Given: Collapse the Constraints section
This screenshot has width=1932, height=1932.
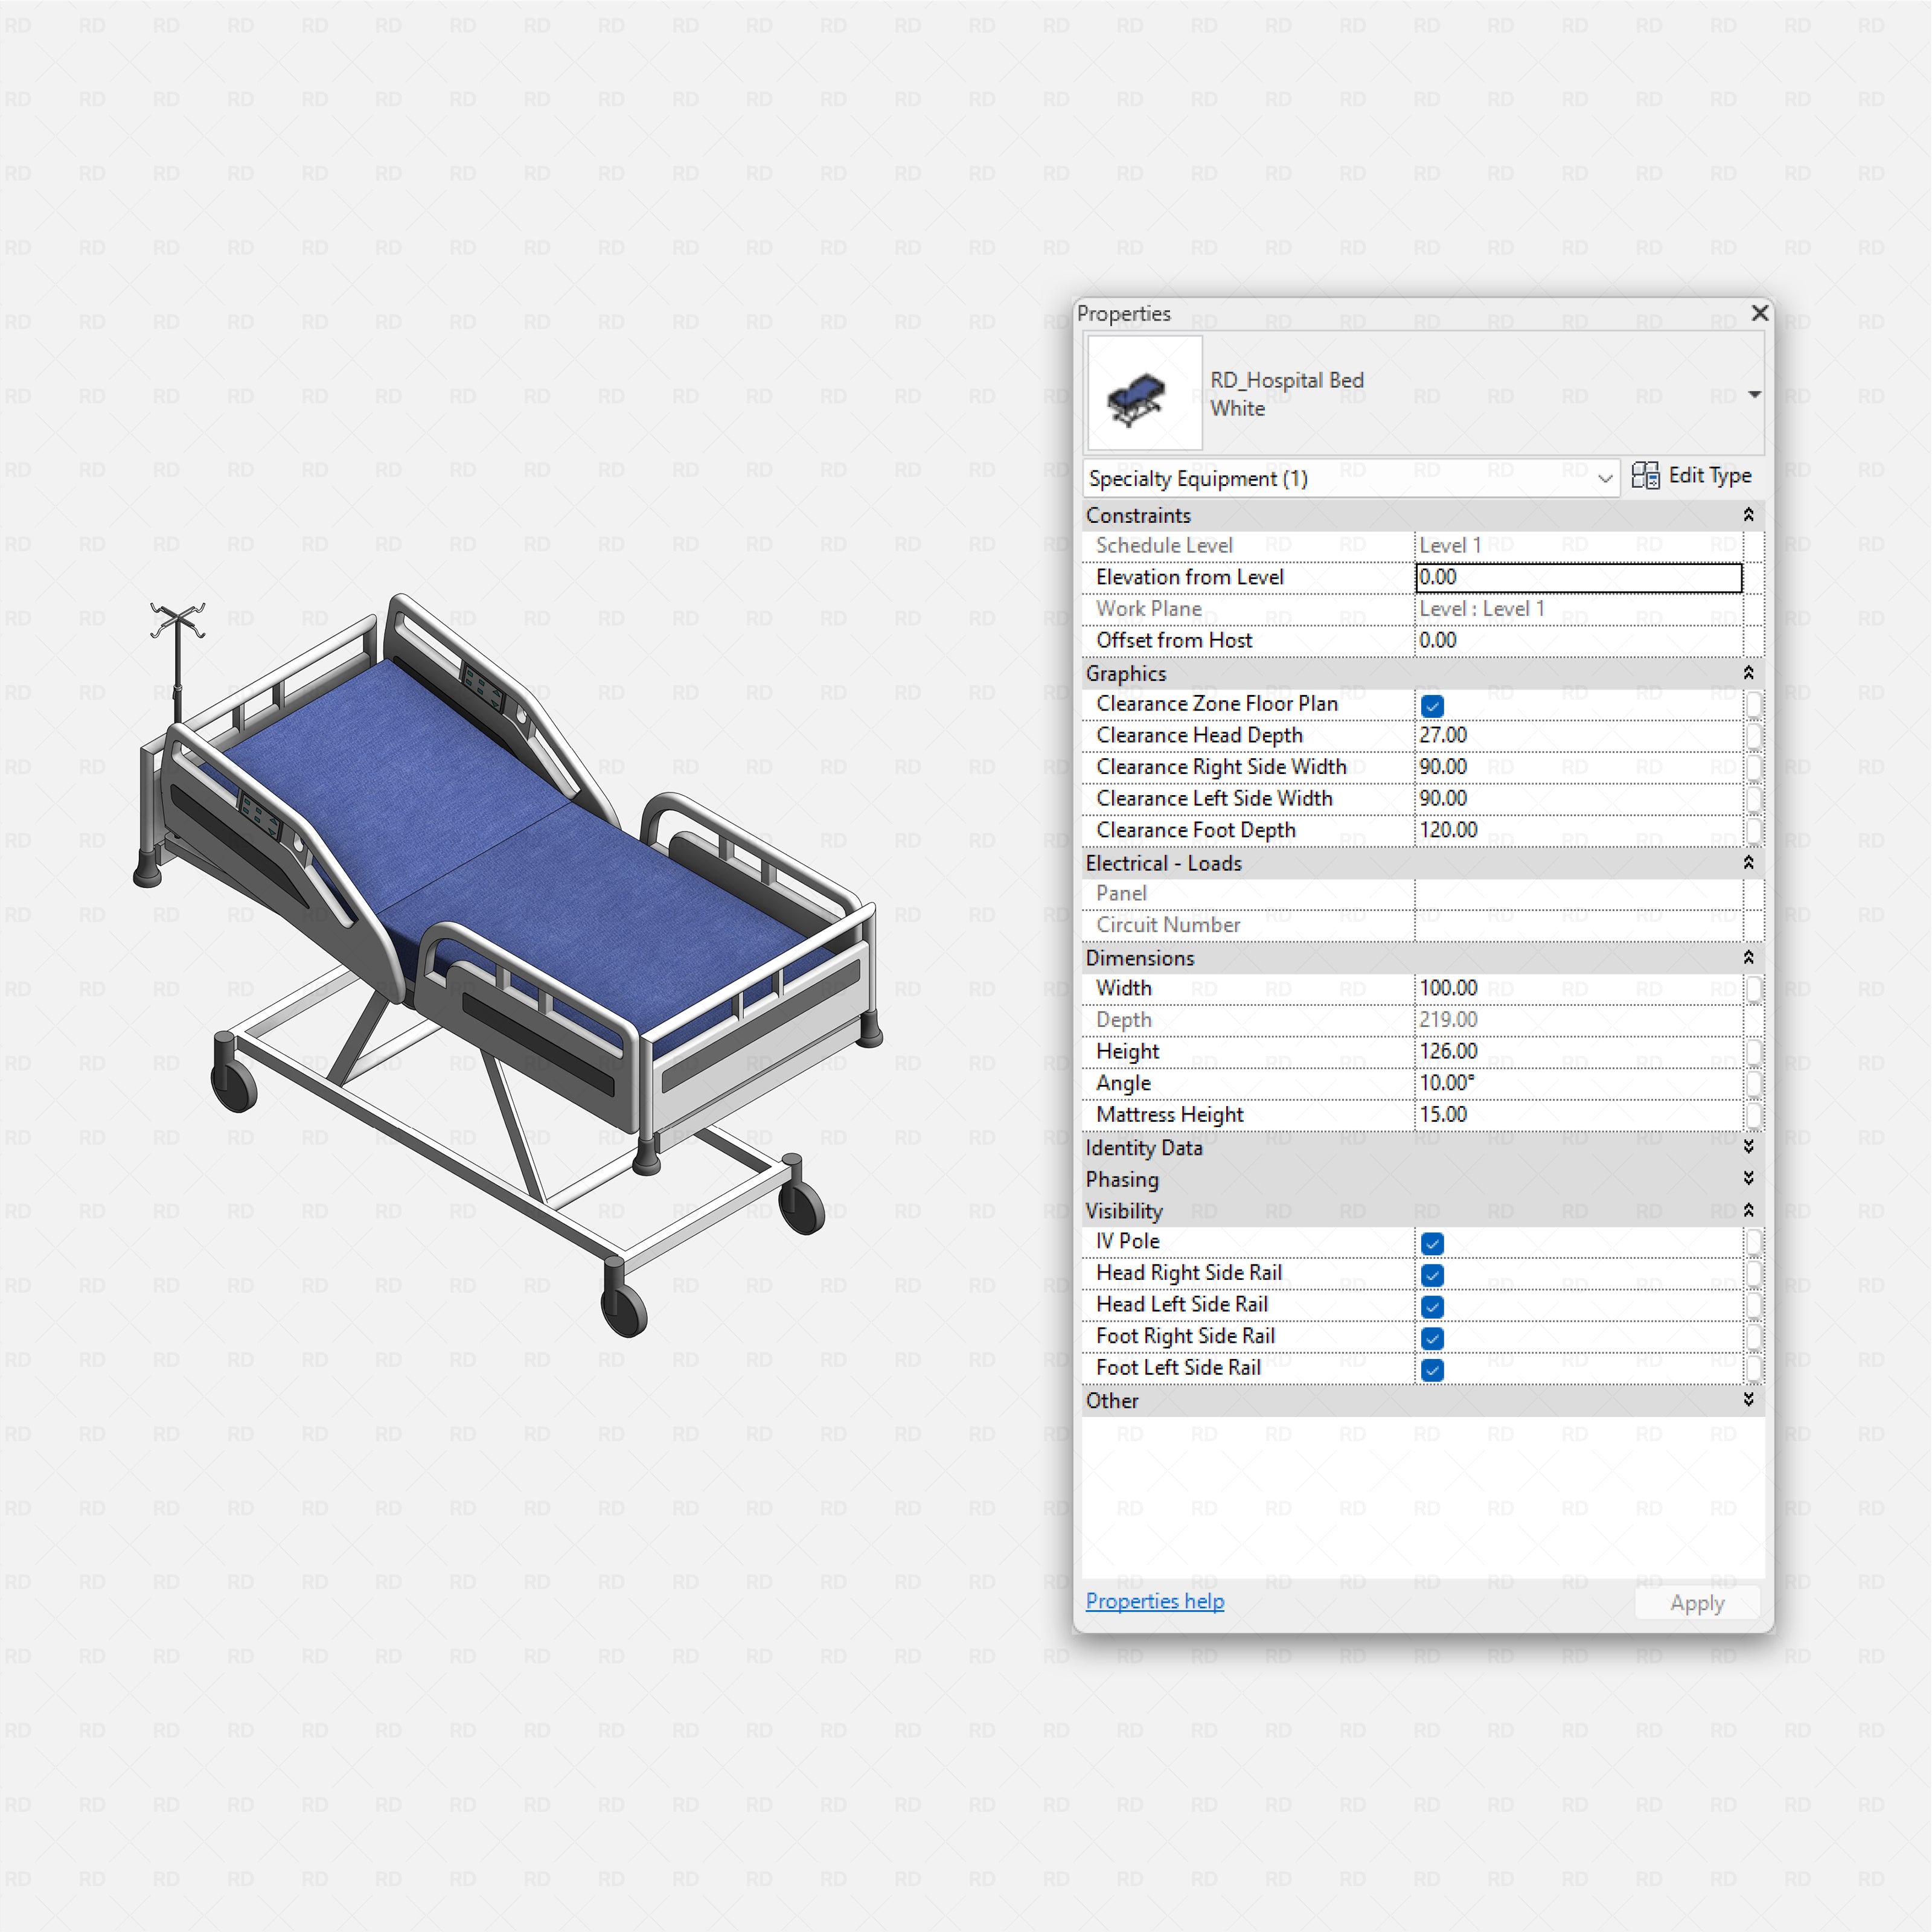Looking at the screenshot, I should [x=1749, y=515].
